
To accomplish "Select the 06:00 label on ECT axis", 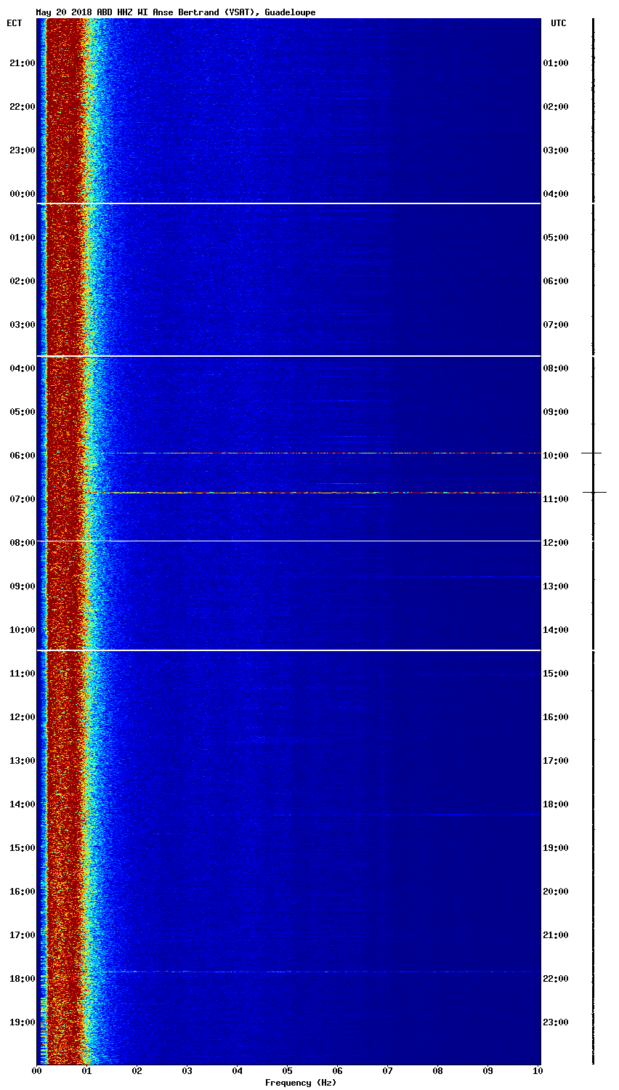I will pos(22,456).
